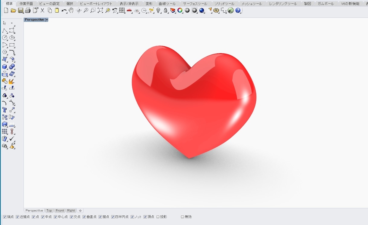Open the layers icon in the toolbar
Image resolution: width=368 pixels, height=225 pixels.
coord(173,11)
